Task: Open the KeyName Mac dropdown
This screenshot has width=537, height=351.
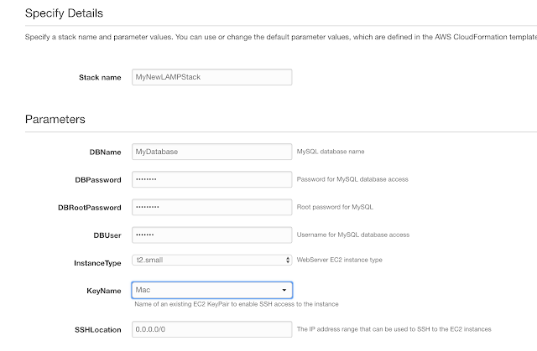Action: coord(211,290)
